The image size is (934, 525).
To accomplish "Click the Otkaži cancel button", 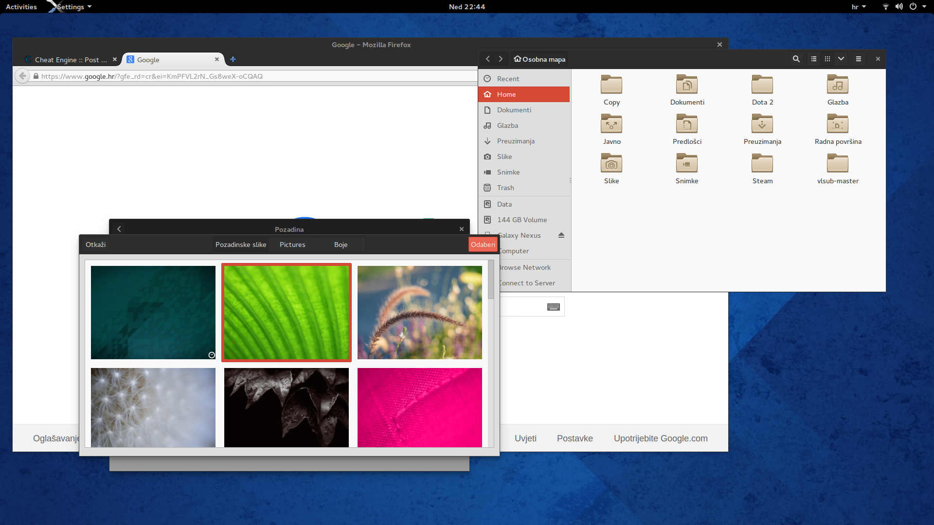I will [95, 245].
